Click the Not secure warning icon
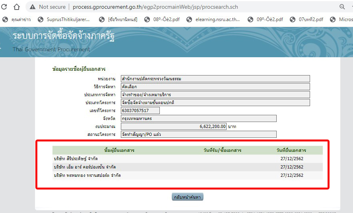Viewport: 353px width, 213px height. tap(33, 7)
